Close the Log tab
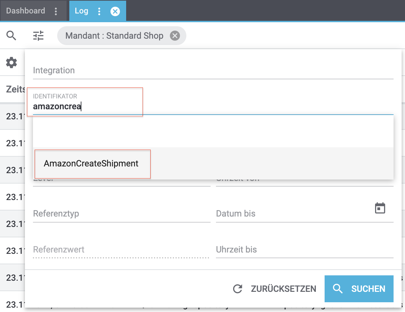405x312 pixels. [115, 11]
